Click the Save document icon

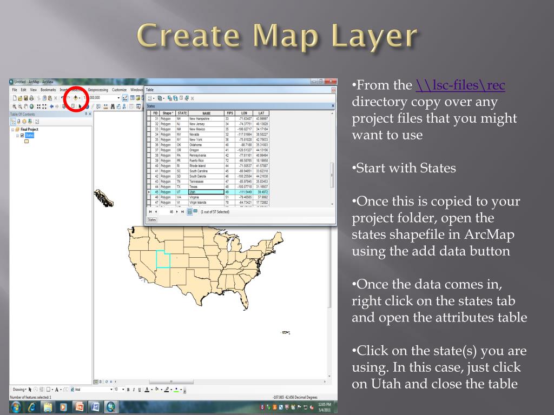[x=26, y=98]
